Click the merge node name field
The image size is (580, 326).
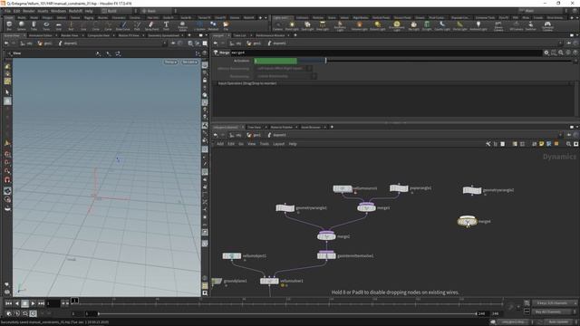pyautogui.click(x=386, y=53)
